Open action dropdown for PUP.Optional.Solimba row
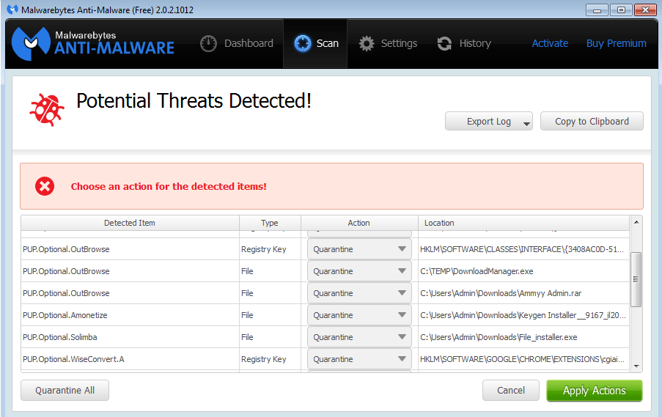This screenshot has height=417, width=662. tap(359, 337)
